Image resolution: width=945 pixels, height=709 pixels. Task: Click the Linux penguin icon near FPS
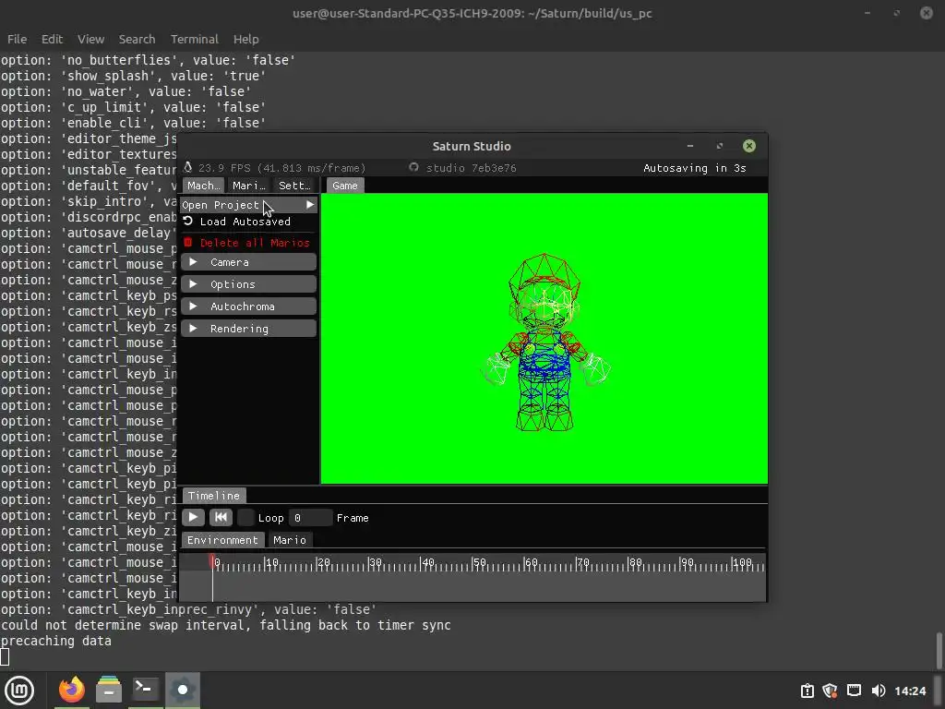188,168
